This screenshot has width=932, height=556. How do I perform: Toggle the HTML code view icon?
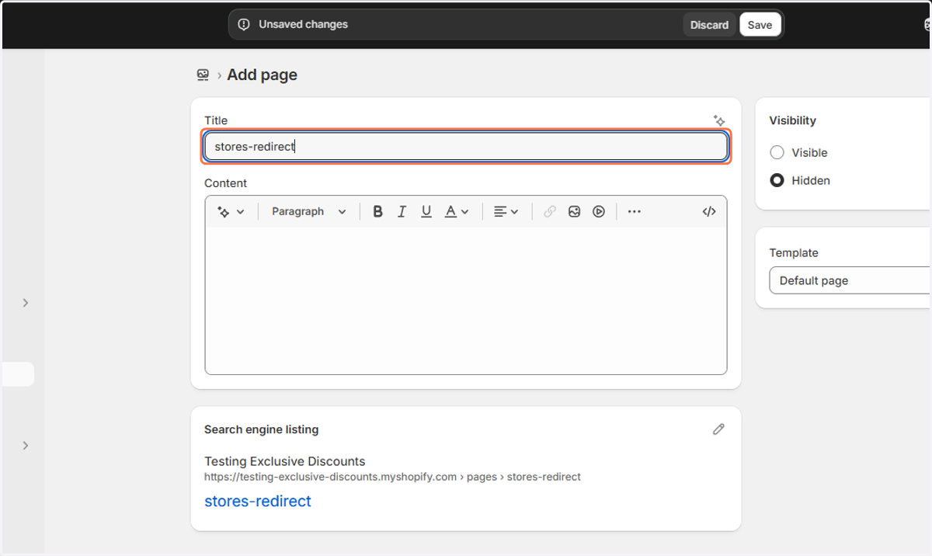(709, 211)
